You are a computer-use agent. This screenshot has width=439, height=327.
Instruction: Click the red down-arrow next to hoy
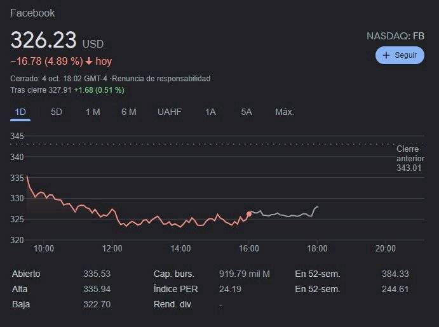[89, 61]
